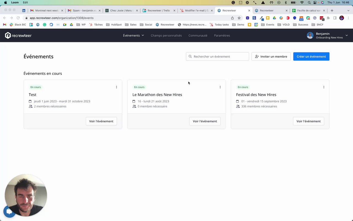Bookmark this page with the star icon
This screenshot has width=353, height=221.
click(239, 18)
